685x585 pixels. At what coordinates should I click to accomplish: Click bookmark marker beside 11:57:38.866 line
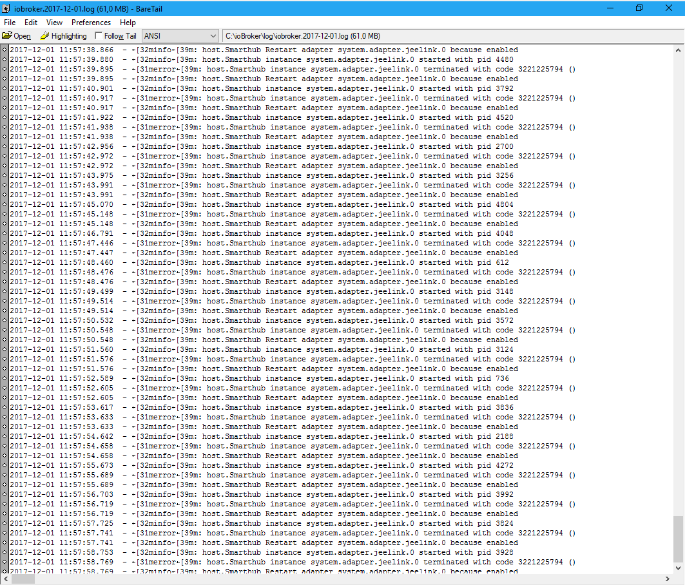click(x=5, y=50)
